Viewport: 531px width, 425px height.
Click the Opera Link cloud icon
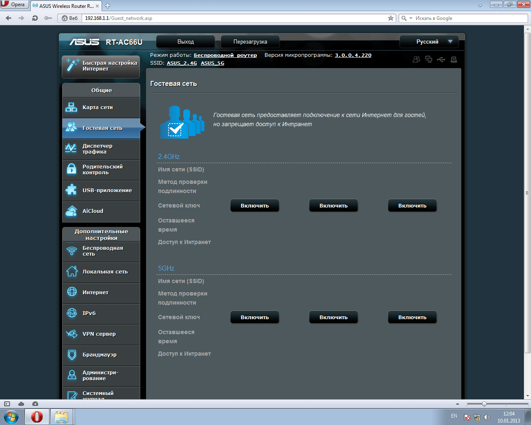pyautogui.click(x=21, y=404)
